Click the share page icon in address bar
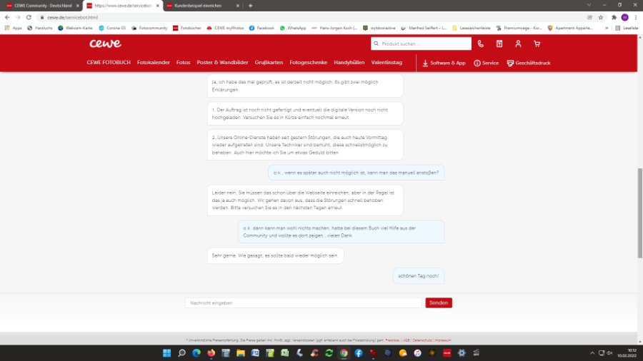 589,17
